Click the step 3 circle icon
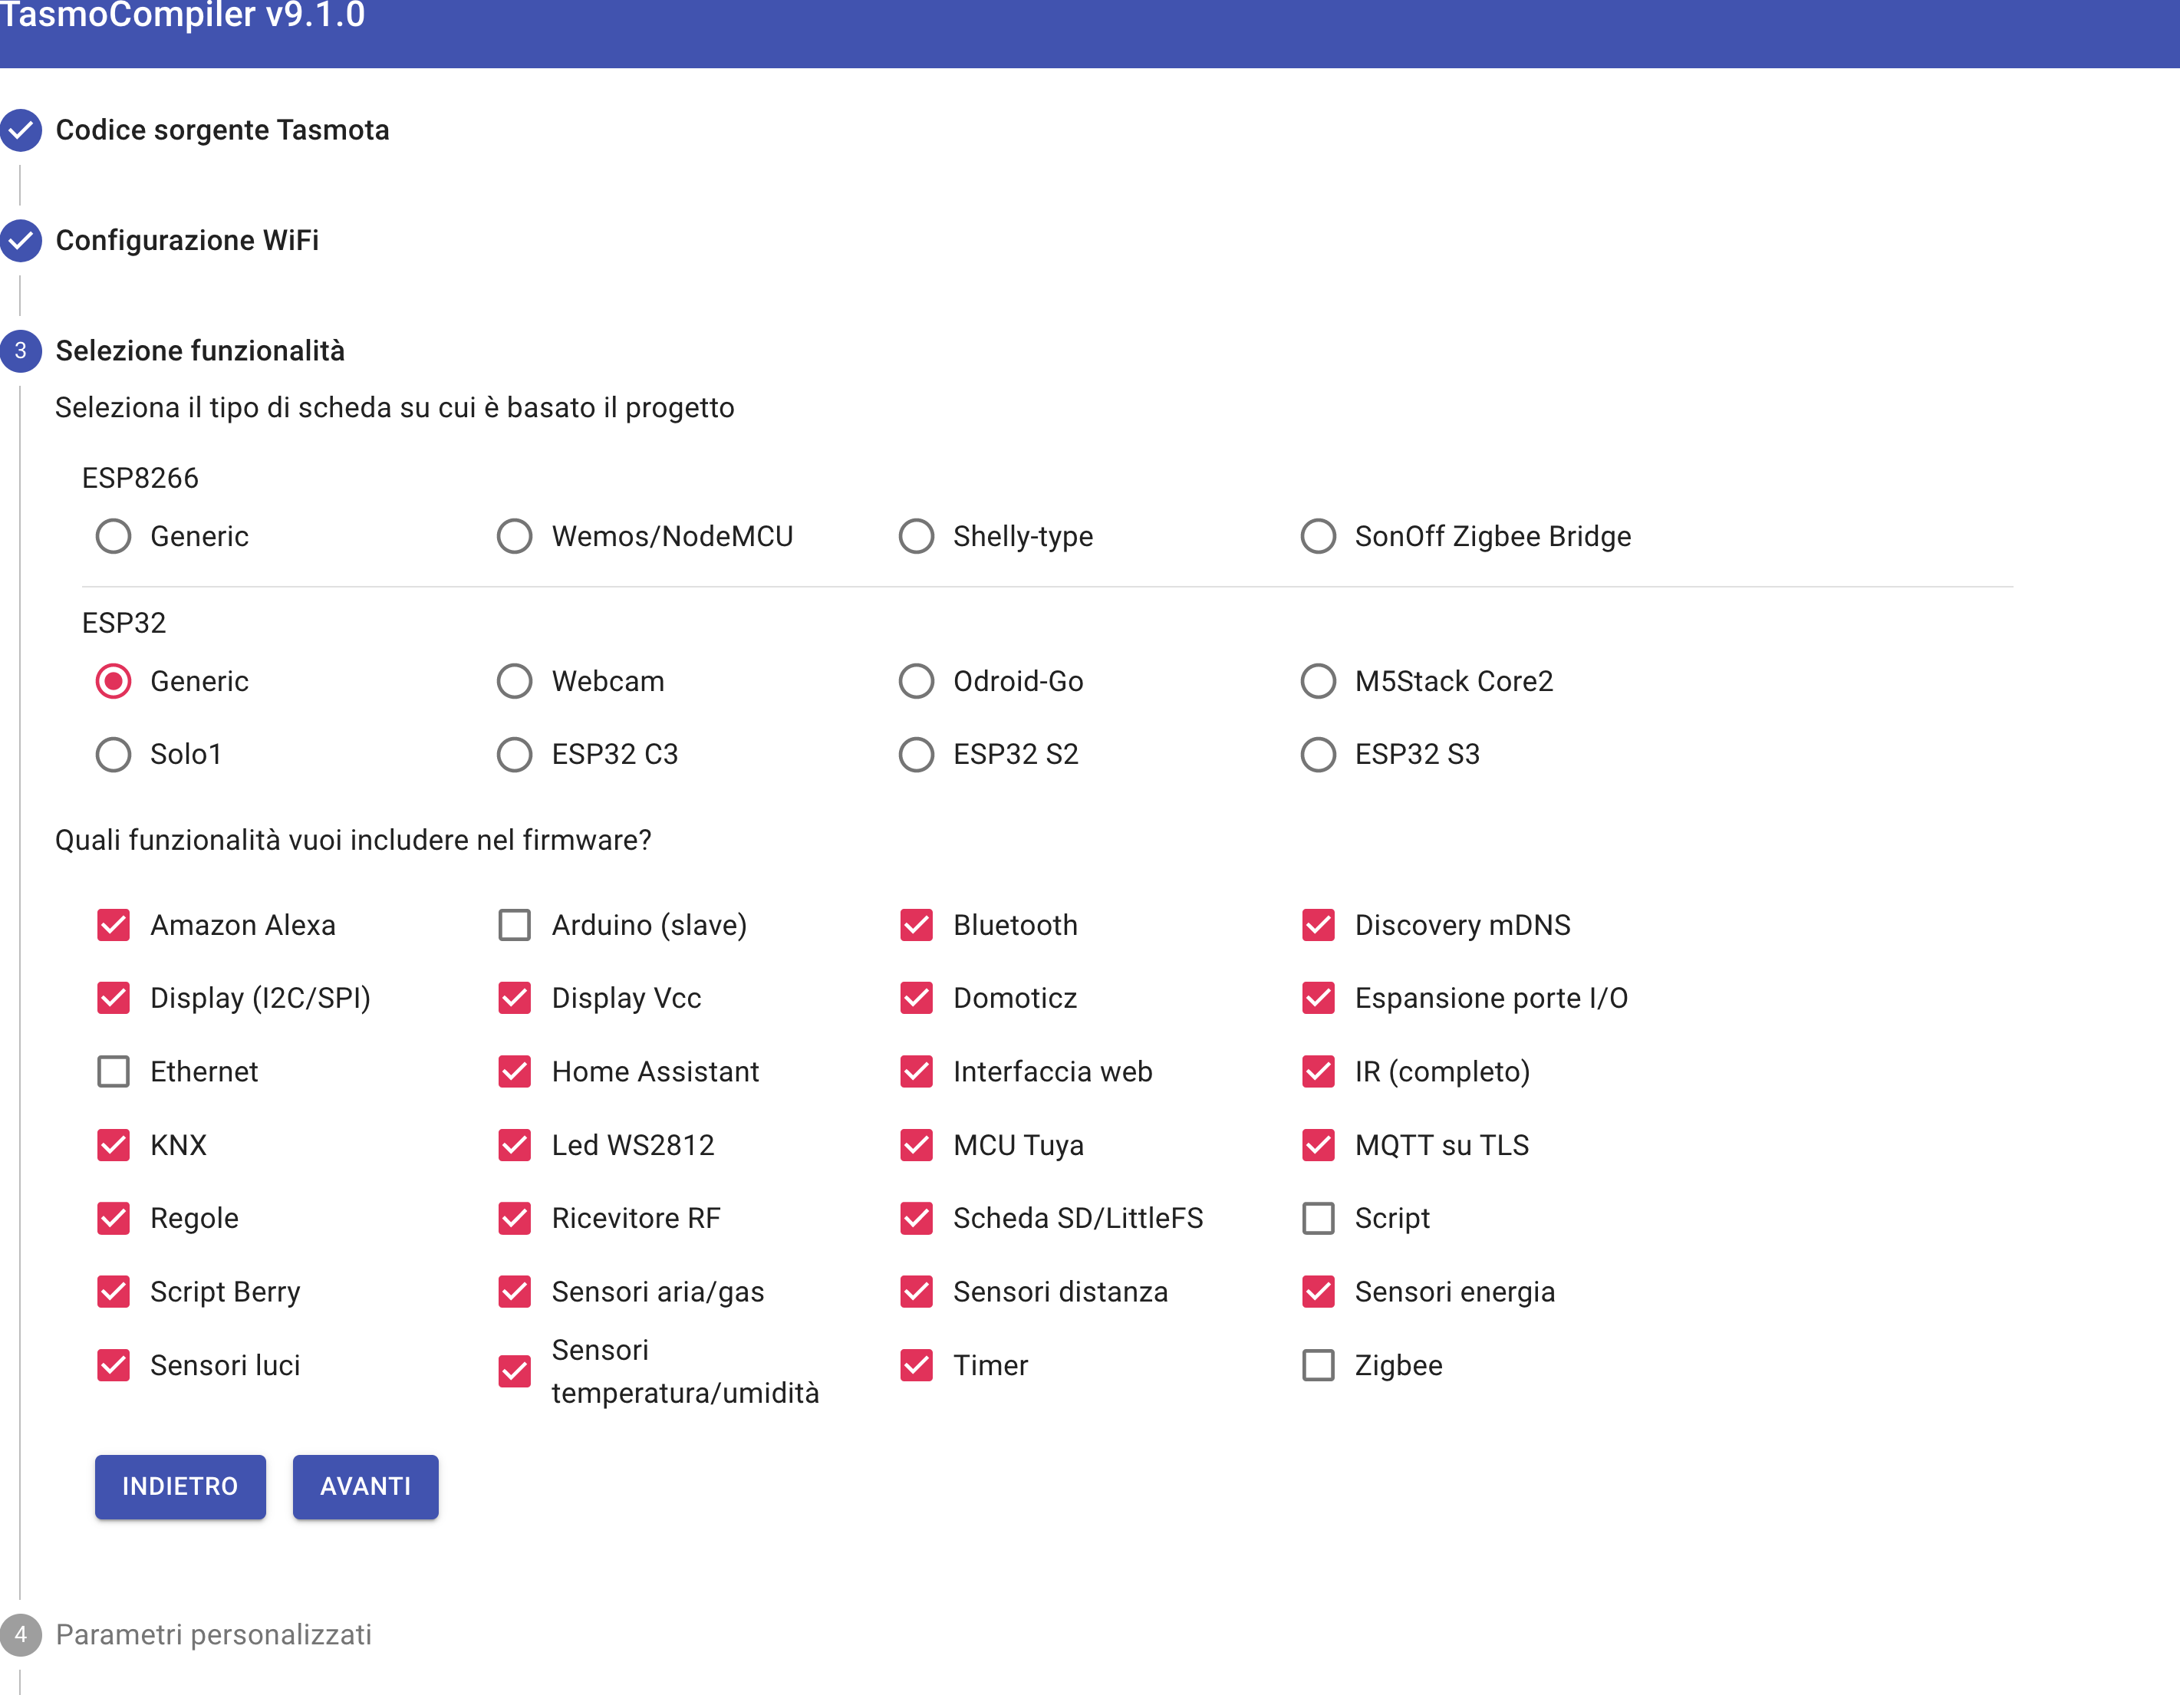The height and width of the screenshot is (1695, 2180). coord(22,351)
